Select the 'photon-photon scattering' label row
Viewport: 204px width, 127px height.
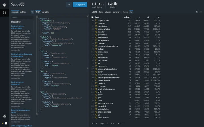click(126, 46)
